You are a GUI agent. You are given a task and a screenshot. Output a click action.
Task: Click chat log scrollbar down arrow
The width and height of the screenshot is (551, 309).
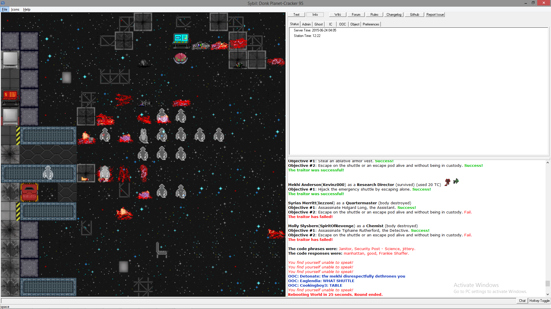(x=548, y=294)
